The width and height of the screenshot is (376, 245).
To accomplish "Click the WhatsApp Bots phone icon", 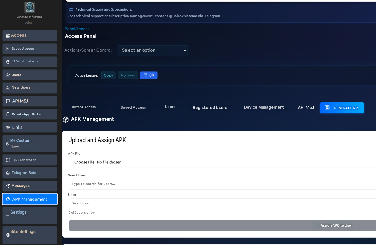I will [x=8, y=114].
